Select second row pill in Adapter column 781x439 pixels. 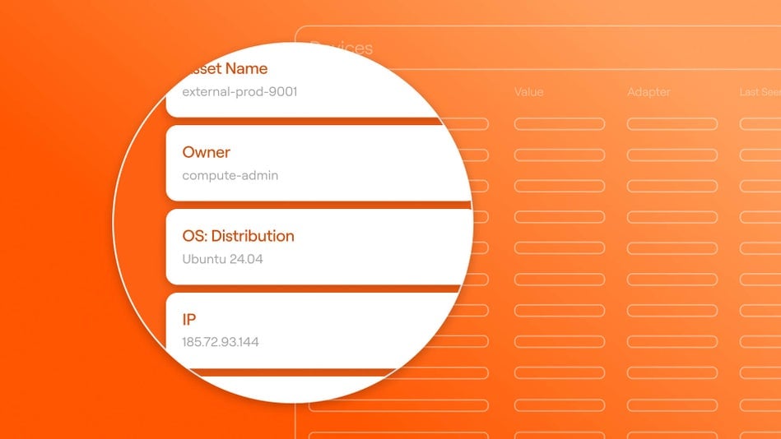click(x=672, y=155)
